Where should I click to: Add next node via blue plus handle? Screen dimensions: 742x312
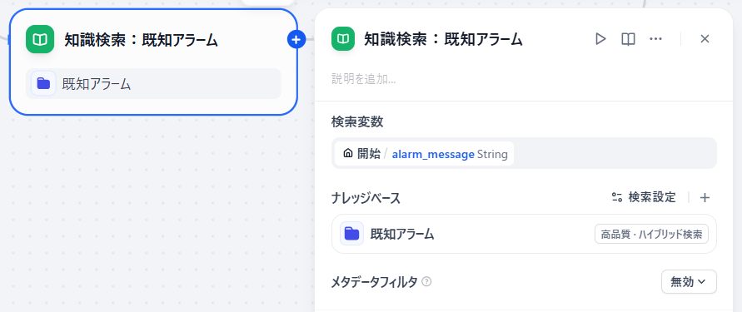coord(296,40)
